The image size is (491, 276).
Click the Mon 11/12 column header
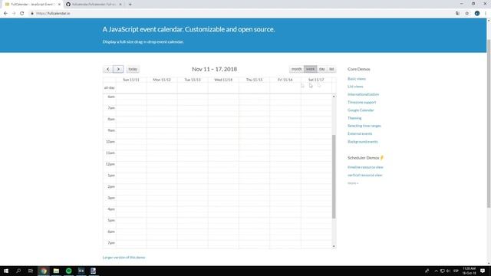coord(162,80)
